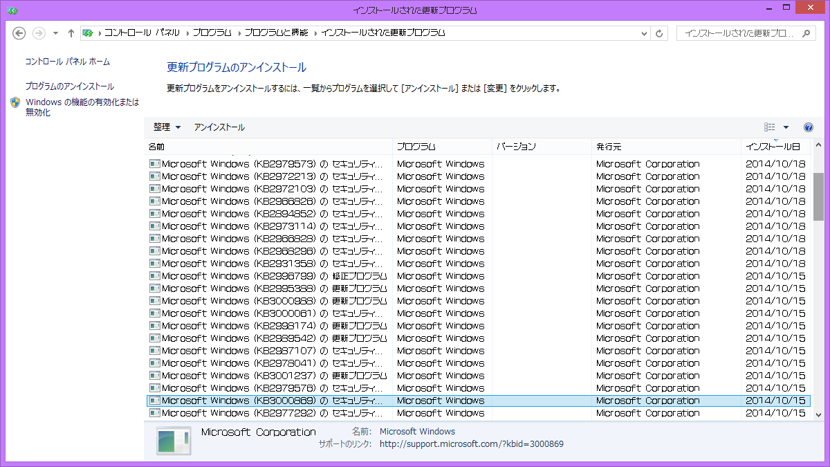Image resolution: width=830 pixels, height=467 pixels.
Task: Click the magnifier icon in the search box
Action: 805,33
